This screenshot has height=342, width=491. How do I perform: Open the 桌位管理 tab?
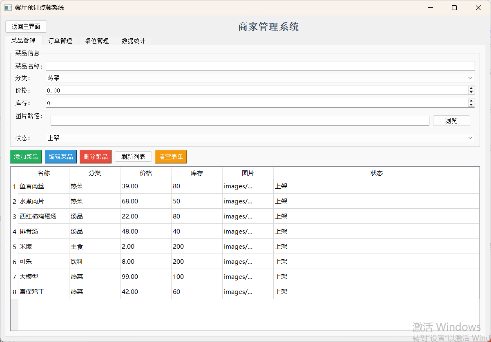(97, 41)
